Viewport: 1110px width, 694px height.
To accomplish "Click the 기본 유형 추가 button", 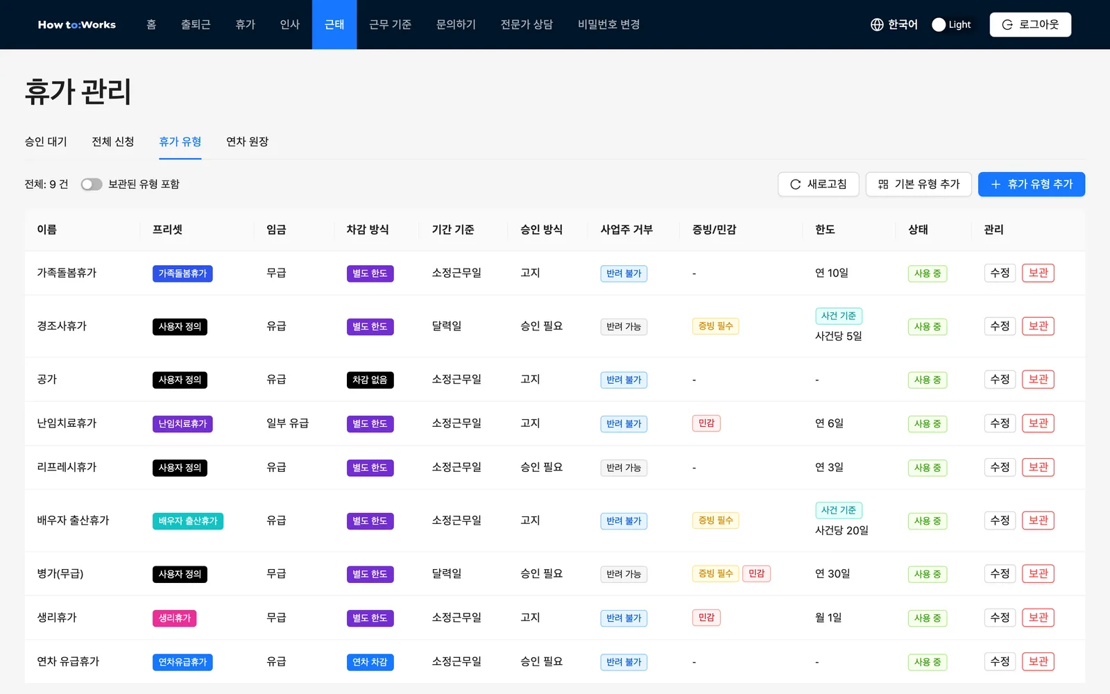I will pyautogui.click(x=919, y=184).
